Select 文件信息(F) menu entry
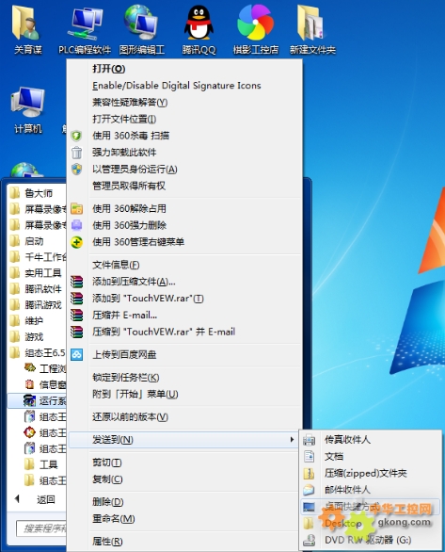This screenshot has height=552, width=445. 116,265
